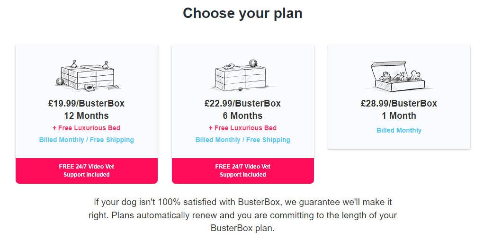The image size is (493, 241).
Task: Choose the 12 Months plan label
Action: click(86, 116)
